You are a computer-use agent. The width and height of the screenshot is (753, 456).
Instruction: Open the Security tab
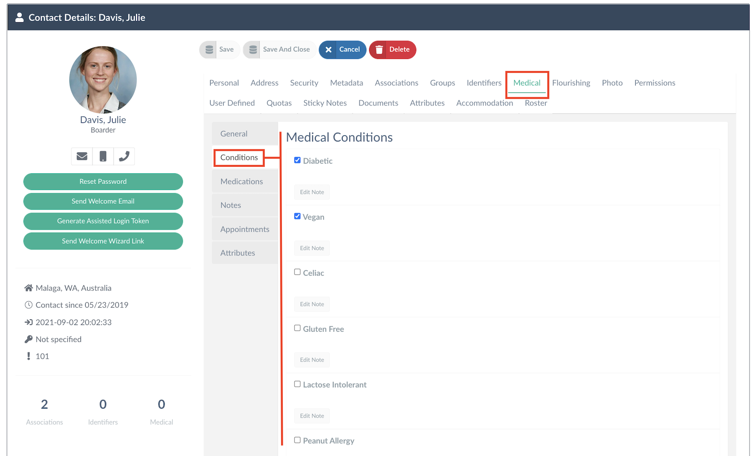point(304,83)
